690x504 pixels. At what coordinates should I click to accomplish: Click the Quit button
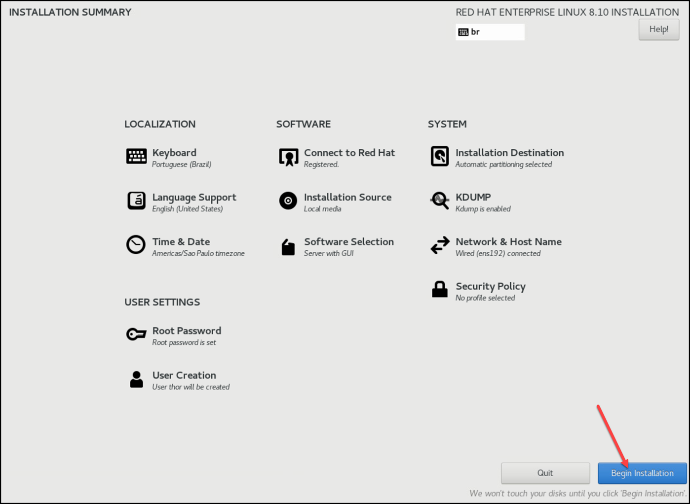click(545, 473)
